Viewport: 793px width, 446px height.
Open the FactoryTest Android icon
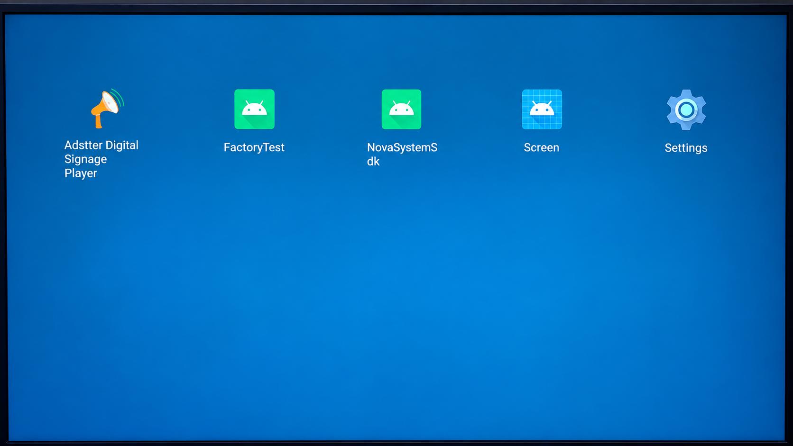[x=254, y=109]
